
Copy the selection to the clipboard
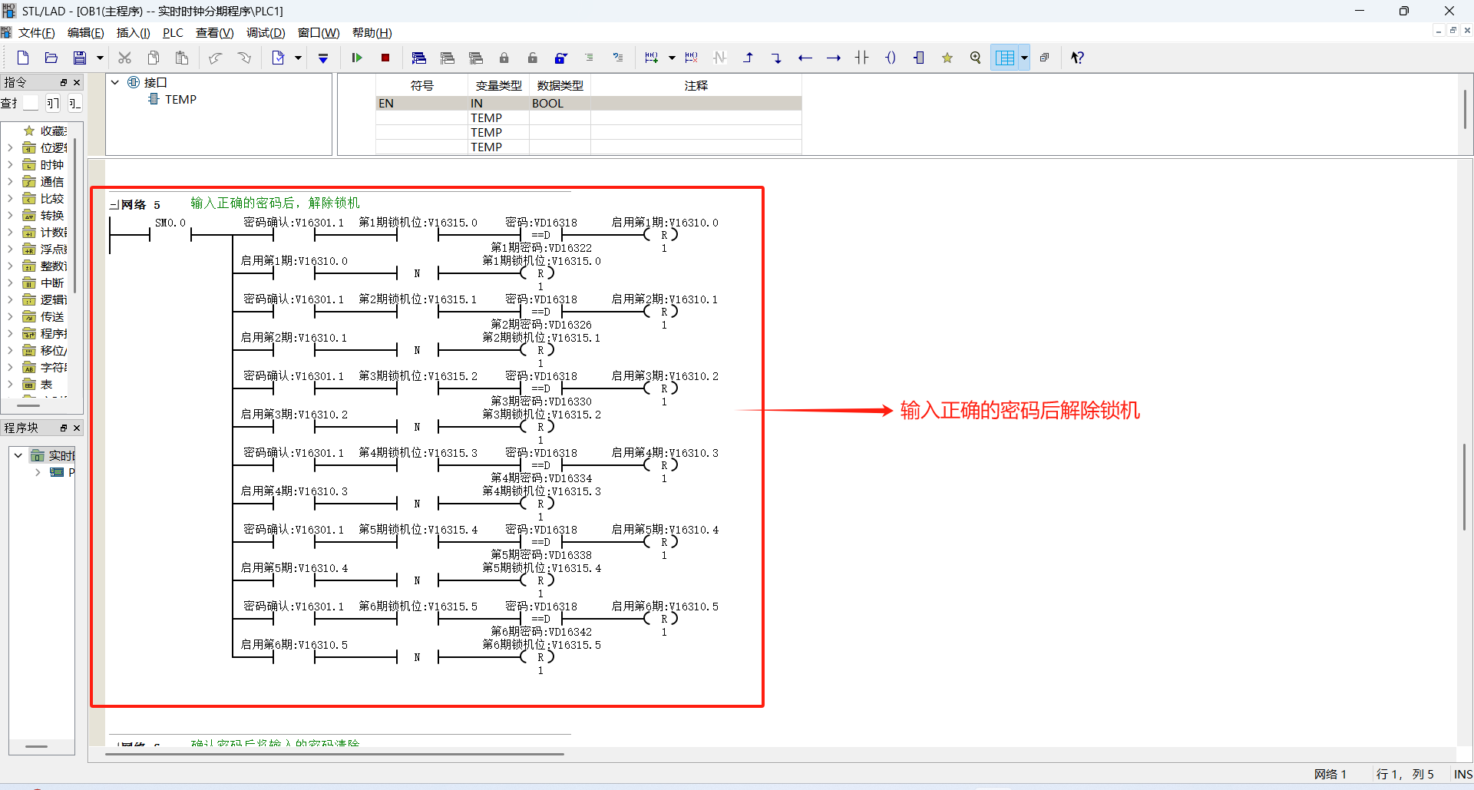(x=154, y=58)
